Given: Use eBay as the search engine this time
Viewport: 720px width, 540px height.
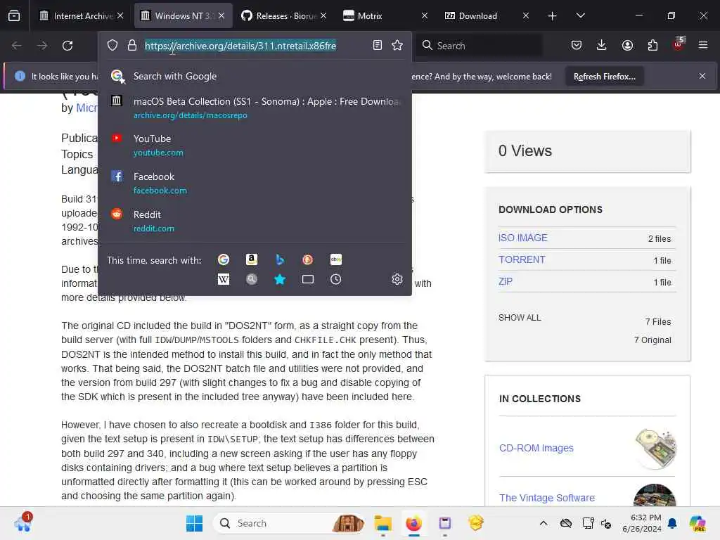Looking at the screenshot, I should [x=335, y=260].
